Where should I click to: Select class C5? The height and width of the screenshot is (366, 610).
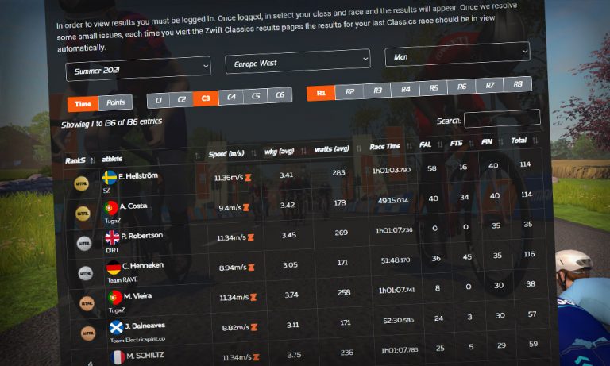256,96
